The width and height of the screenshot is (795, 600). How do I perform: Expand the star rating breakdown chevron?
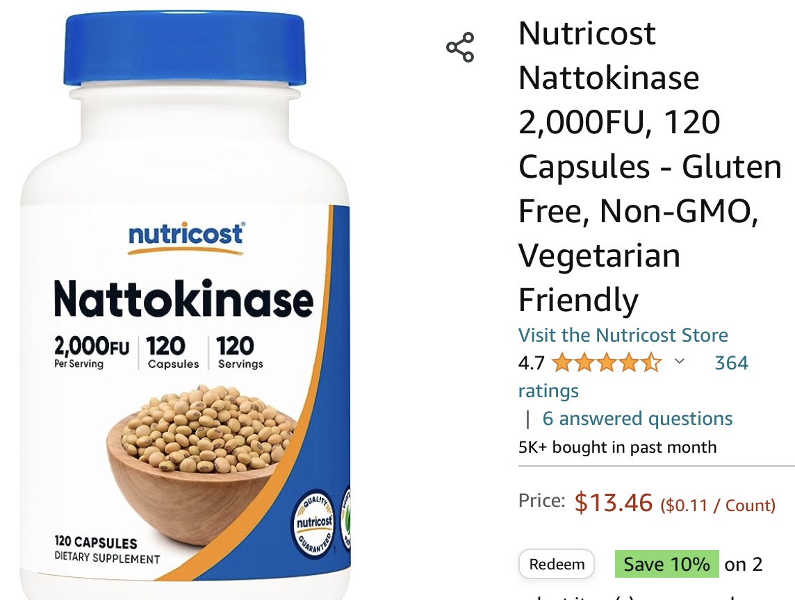pos(680,361)
